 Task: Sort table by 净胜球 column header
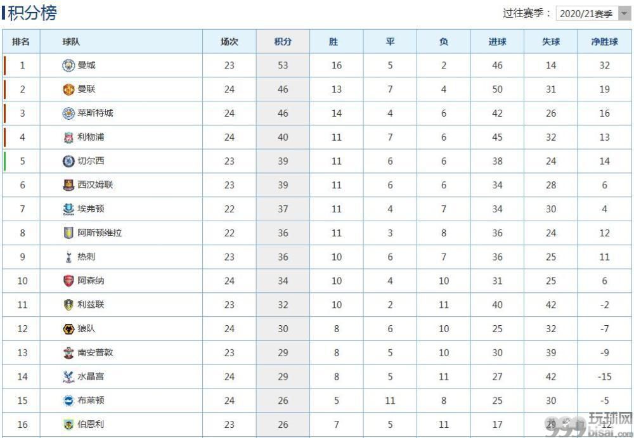[x=604, y=41]
